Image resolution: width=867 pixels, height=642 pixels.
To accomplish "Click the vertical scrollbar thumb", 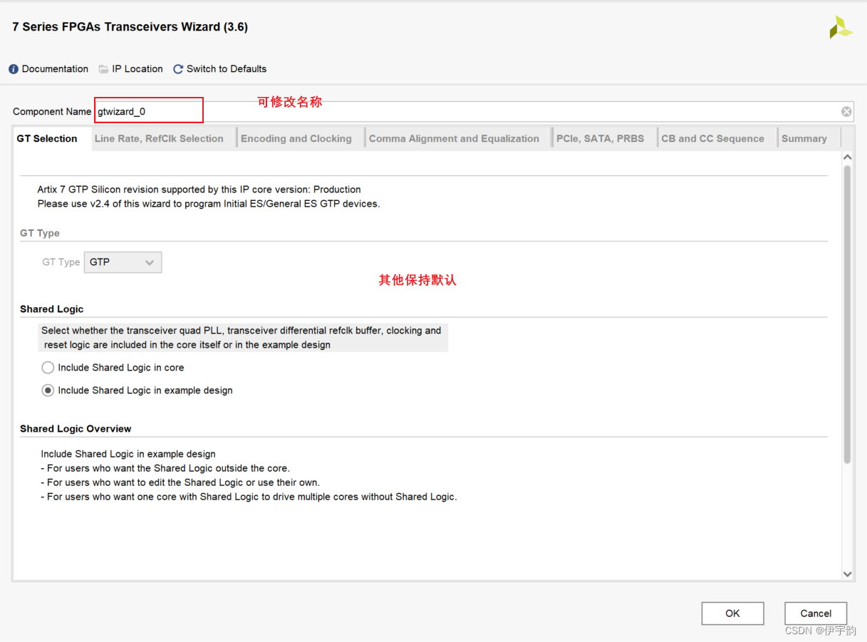I will click(x=847, y=314).
